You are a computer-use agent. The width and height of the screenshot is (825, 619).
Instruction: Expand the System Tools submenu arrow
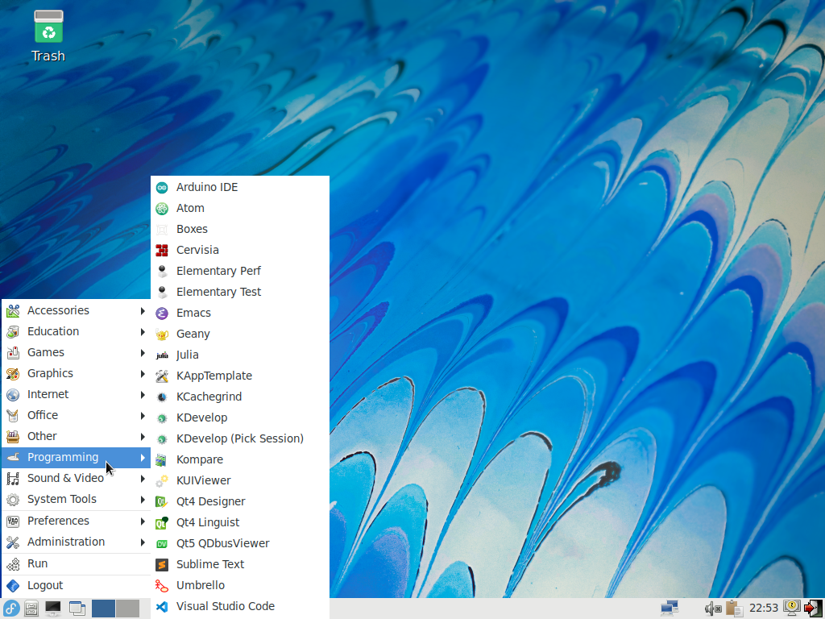click(143, 500)
